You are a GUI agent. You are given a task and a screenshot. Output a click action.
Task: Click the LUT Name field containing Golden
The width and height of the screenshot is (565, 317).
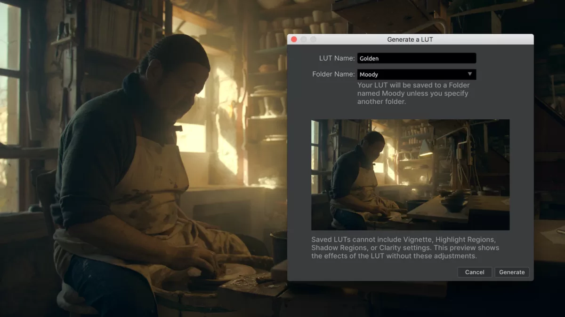[417, 58]
